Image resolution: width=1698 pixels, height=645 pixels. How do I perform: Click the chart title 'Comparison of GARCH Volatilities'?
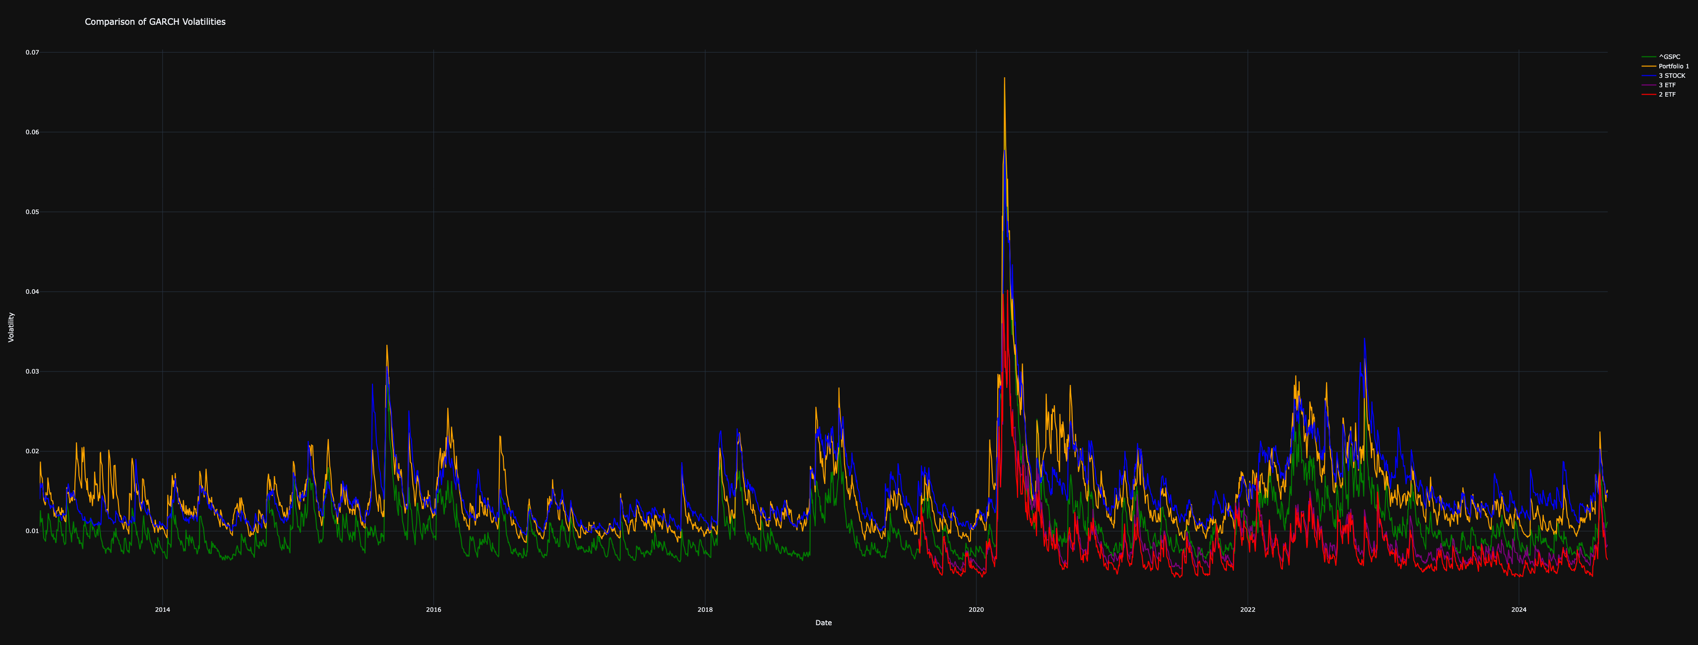(155, 22)
